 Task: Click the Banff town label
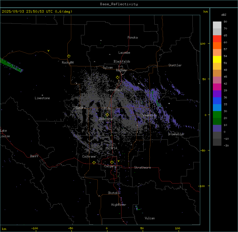[34, 156]
